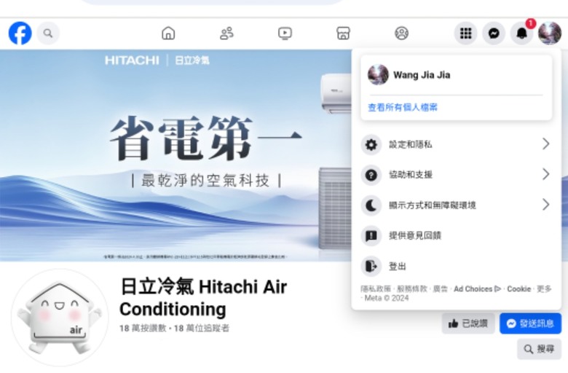
Task: Open the notifications bell icon
Action: tap(521, 34)
